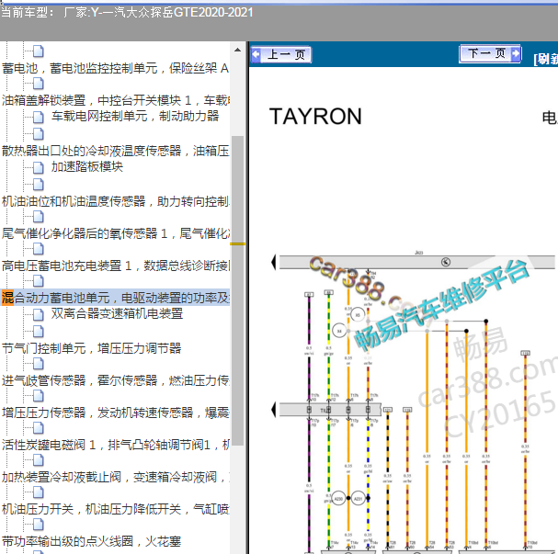Open 加速踏板模块 entry
The width and height of the screenshot is (558, 554).
point(86,167)
